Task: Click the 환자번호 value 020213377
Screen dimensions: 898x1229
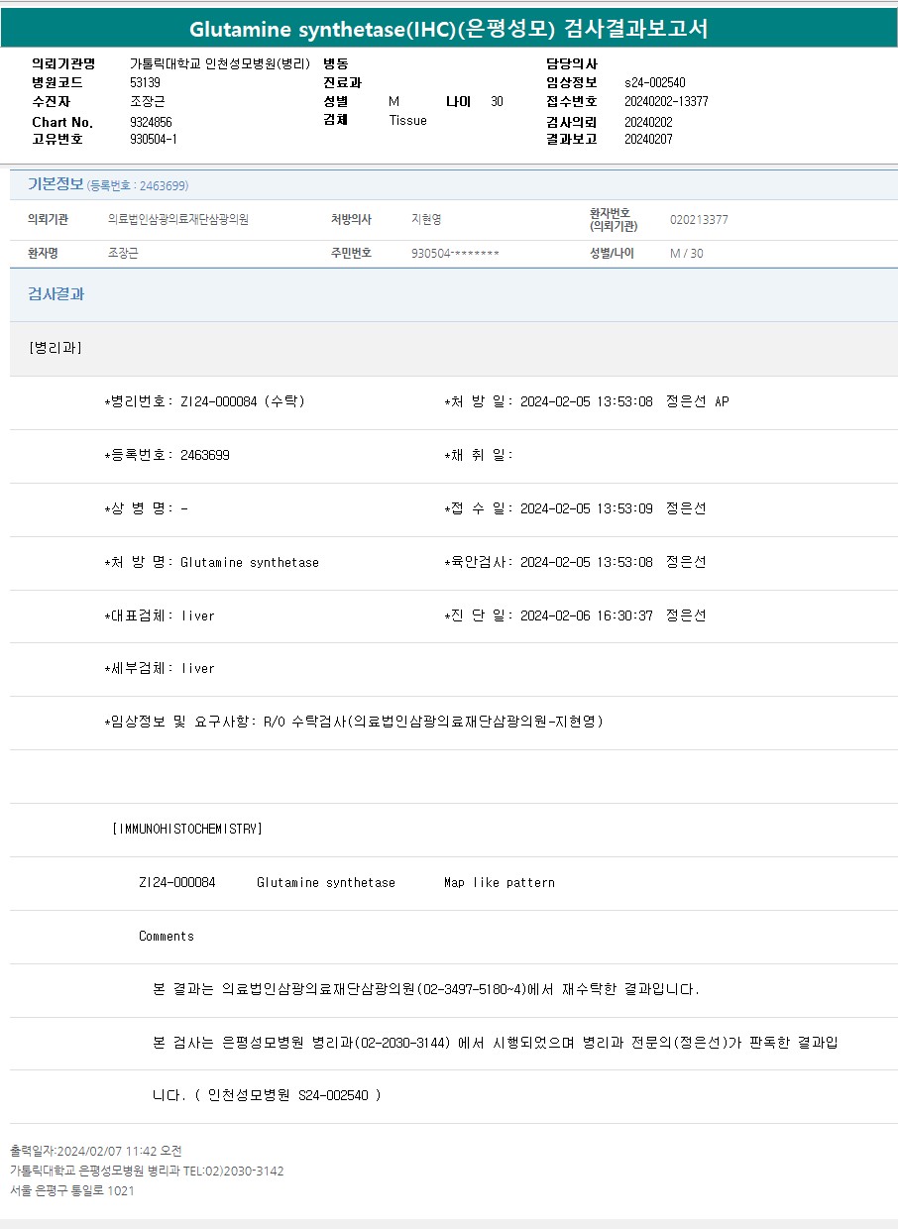Action: [699, 220]
